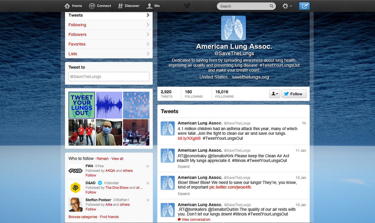Open the @fwa handle in Who to follow
375x223 pixels.
(99, 166)
